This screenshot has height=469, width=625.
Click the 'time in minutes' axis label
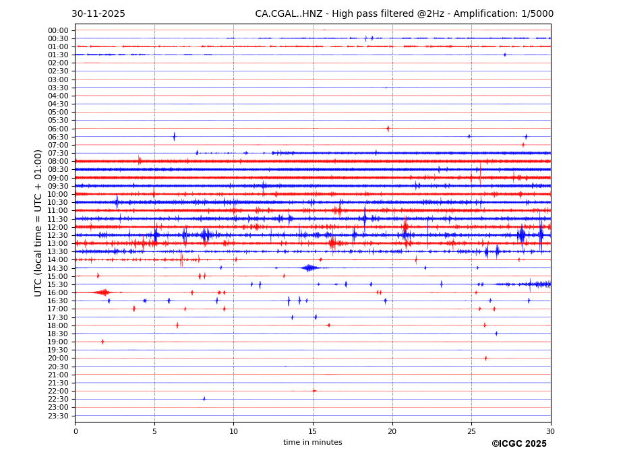[312, 443]
